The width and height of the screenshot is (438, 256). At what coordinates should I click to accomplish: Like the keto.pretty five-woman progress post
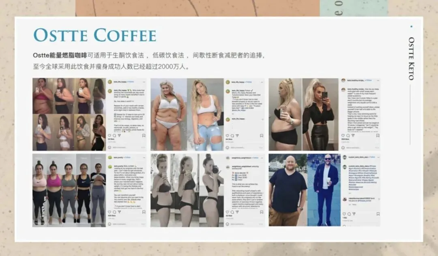click(109, 212)
